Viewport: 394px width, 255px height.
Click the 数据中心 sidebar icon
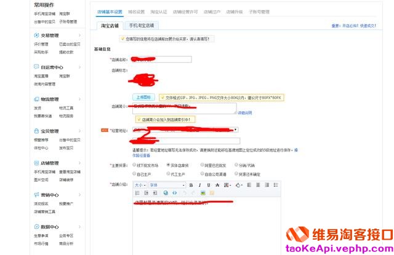click(36, 226)
